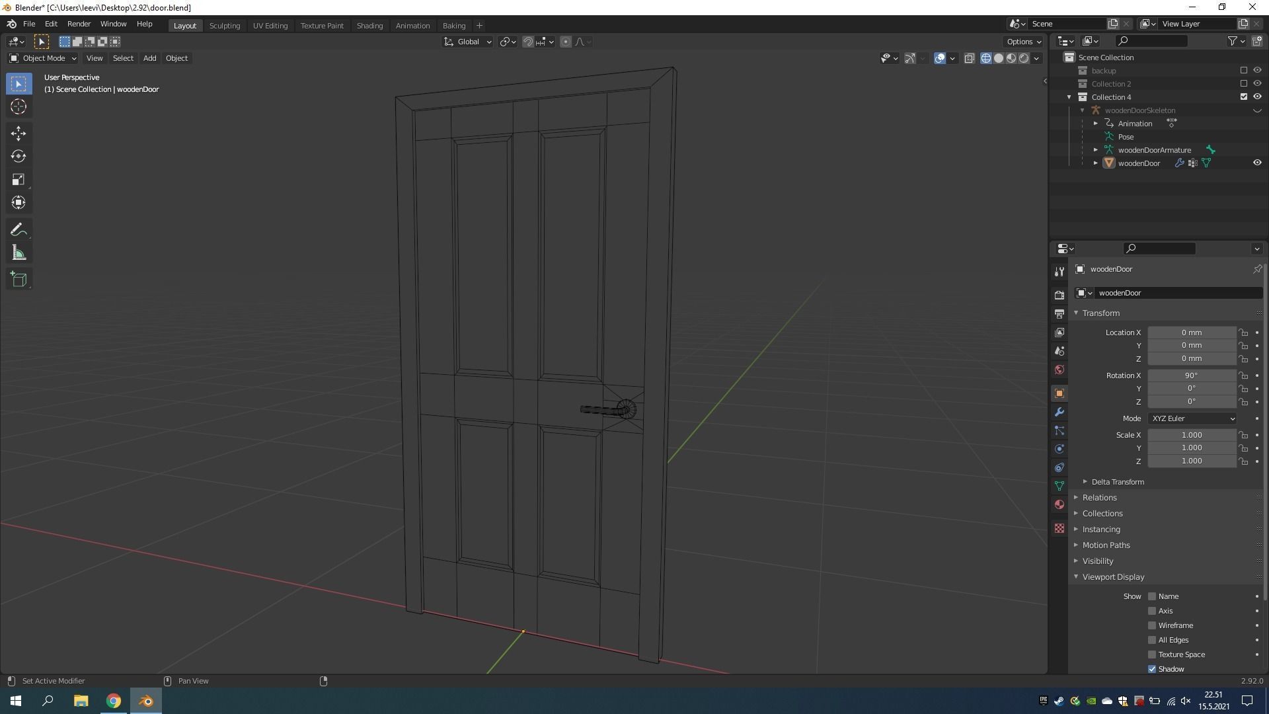Activate the Transform tool
This screenshot has width=1269, height=714.
[x=19, y=203]
